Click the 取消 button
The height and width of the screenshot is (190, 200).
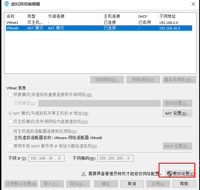pyautogui.click(x=132, y=184)
